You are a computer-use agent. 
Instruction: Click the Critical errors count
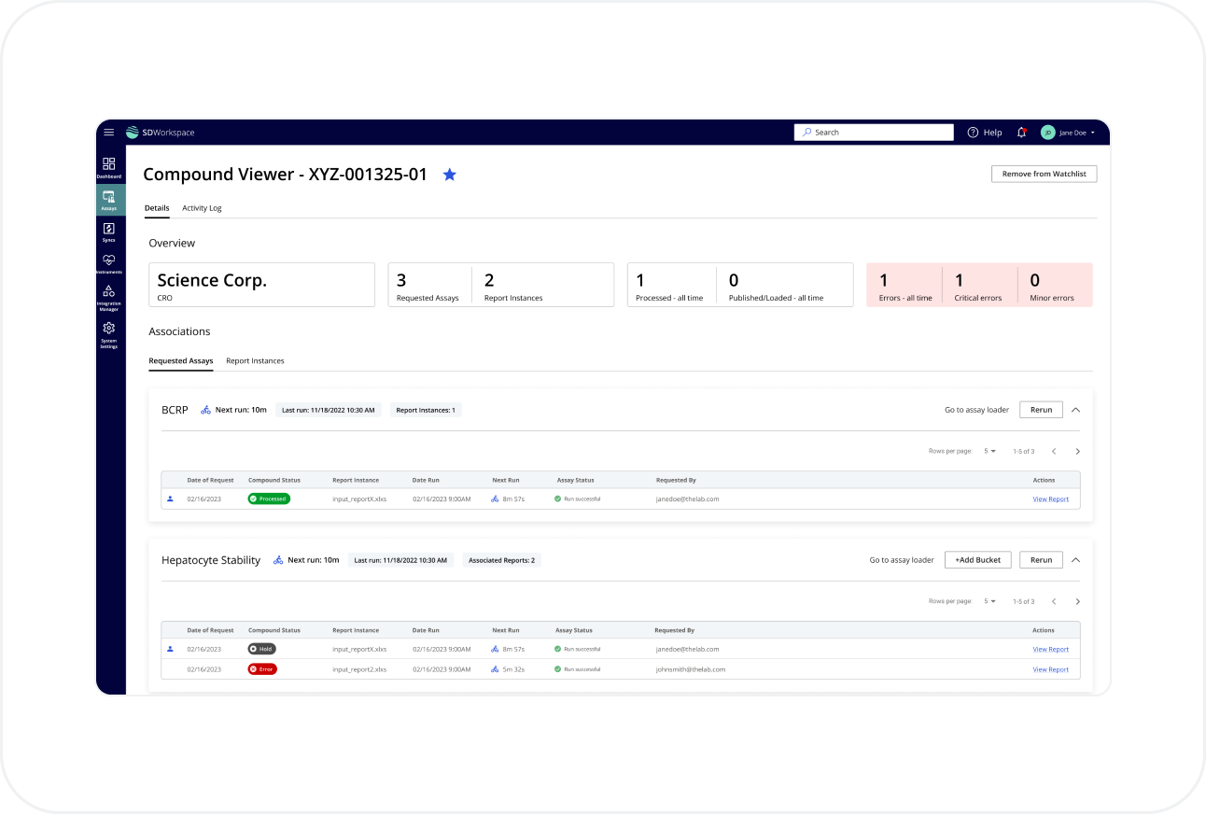tap(978, 286)
